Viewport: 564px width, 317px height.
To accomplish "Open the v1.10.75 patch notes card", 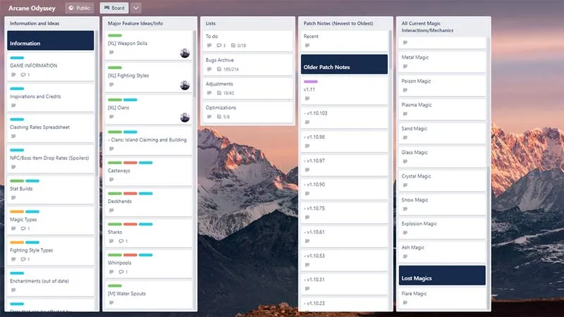I will [344, 213].
